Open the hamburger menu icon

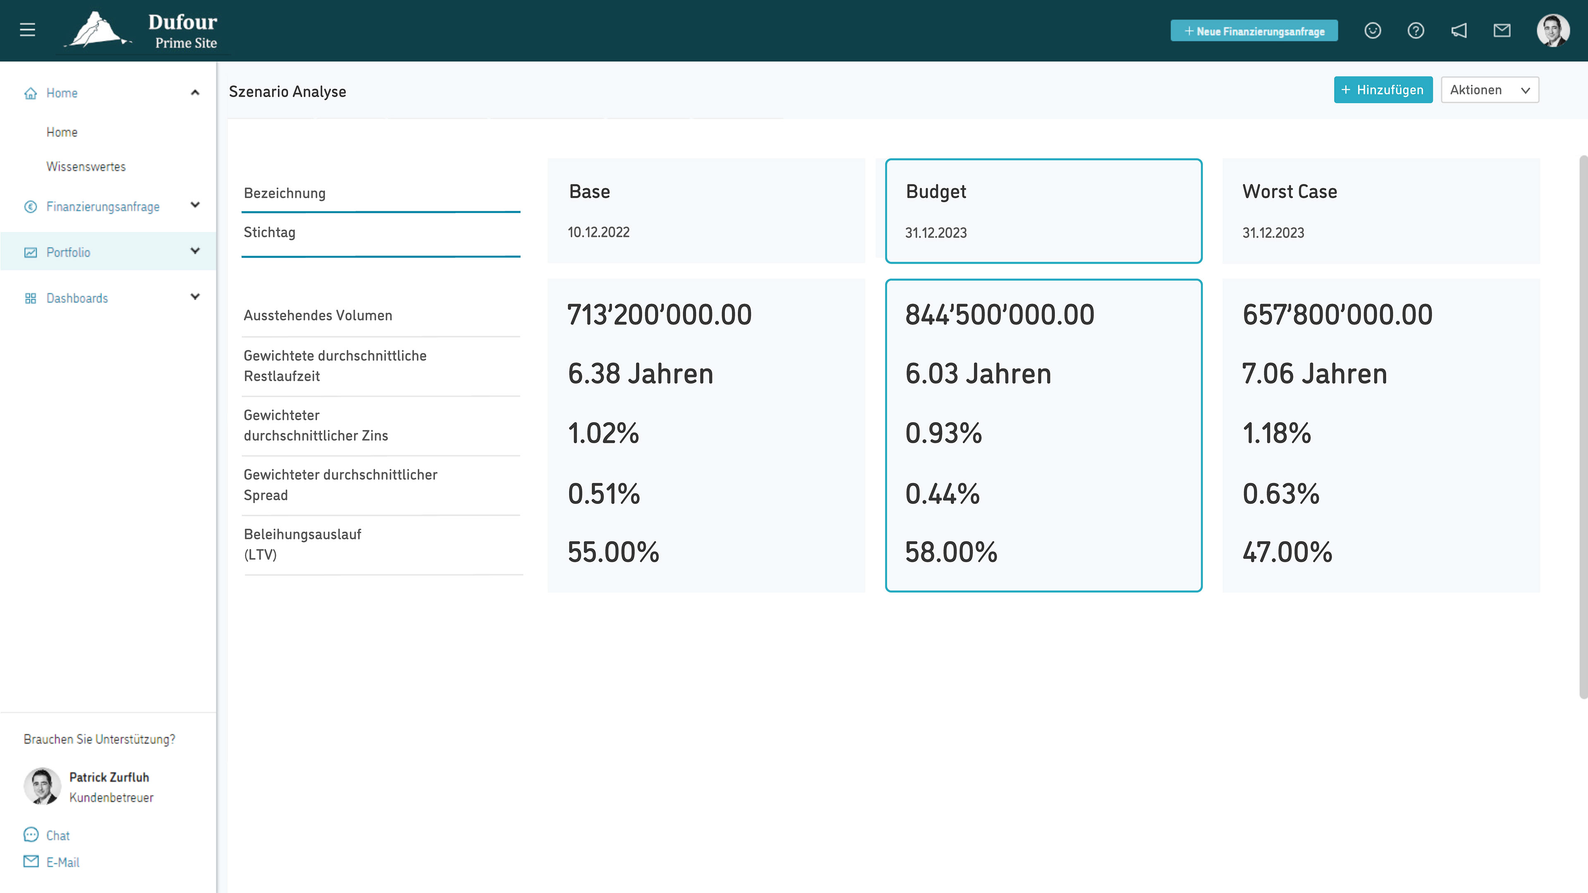28,30
